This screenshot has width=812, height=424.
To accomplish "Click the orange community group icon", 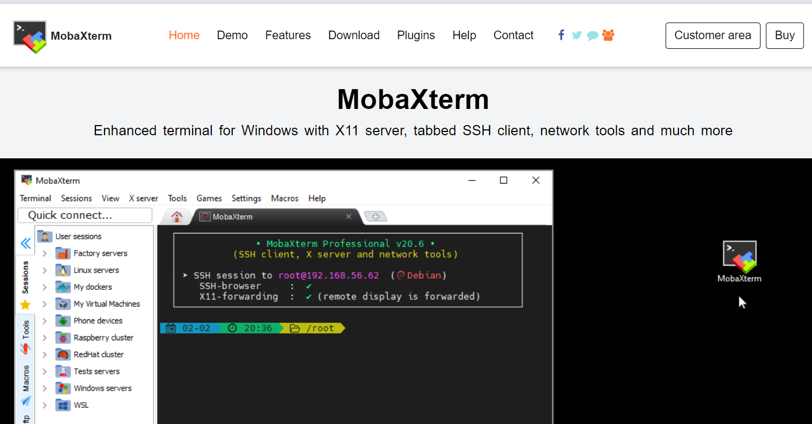I will (608, 35).
